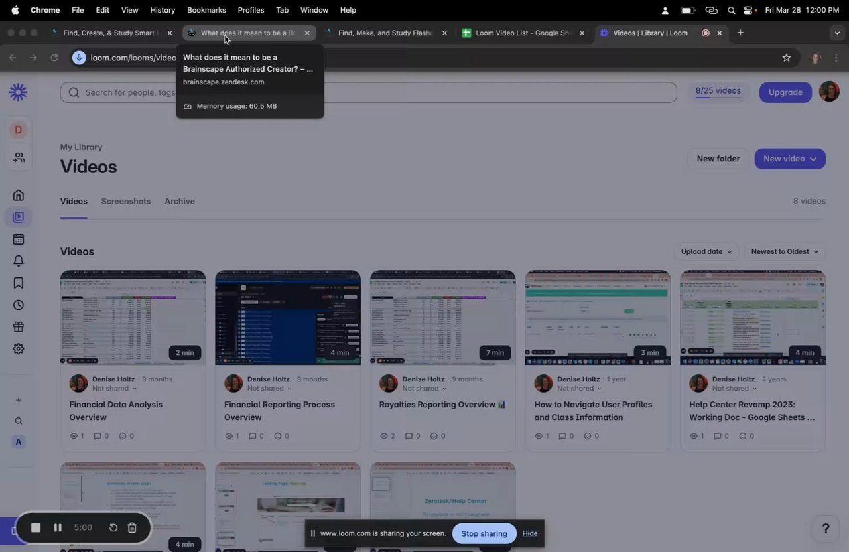Open the Newest to Oldest dropdown
The width and height of the screenshot is (849, 552).
coord(785,251)
